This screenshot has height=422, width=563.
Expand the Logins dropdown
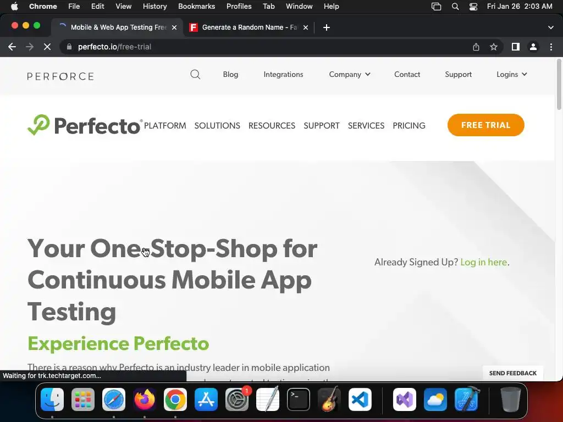pos(512,75)
